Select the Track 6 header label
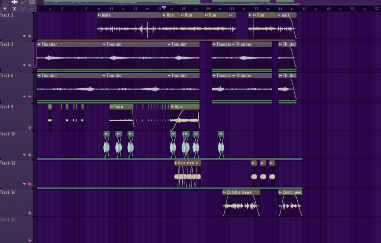Image resolution: width=381 pixels, height=243 pixels. pos(7,76)
